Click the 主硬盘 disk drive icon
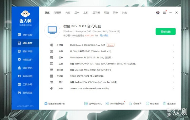This screenshot has height=120, width=190. coord(52,76)
